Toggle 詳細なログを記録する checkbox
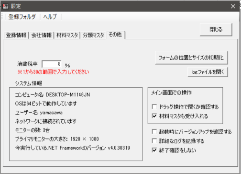Image resolution: width=241 pixels, height=174 pixels. click(x=154, y=141)
